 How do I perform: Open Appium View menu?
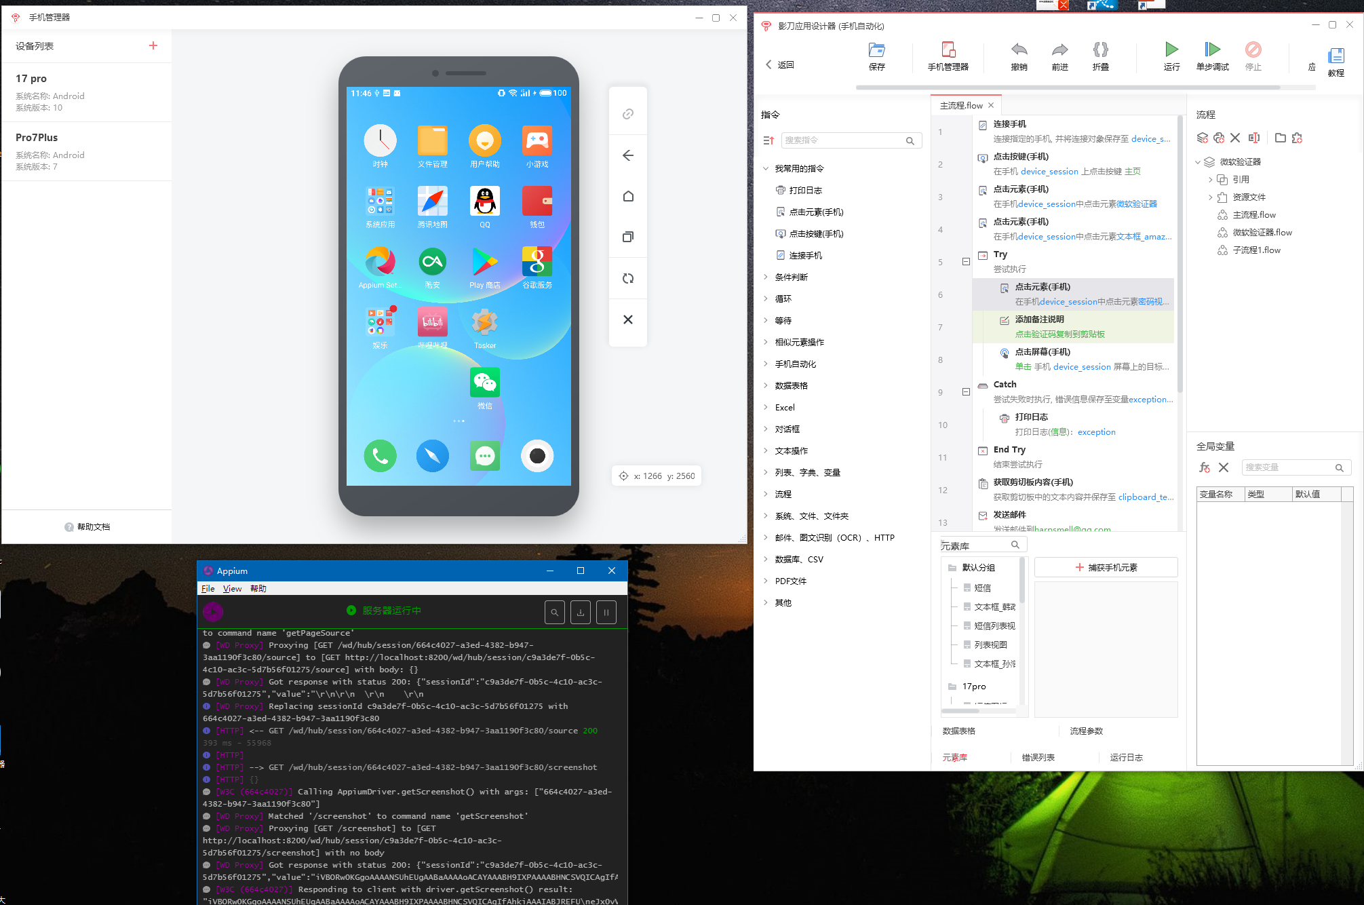point(232,588)
